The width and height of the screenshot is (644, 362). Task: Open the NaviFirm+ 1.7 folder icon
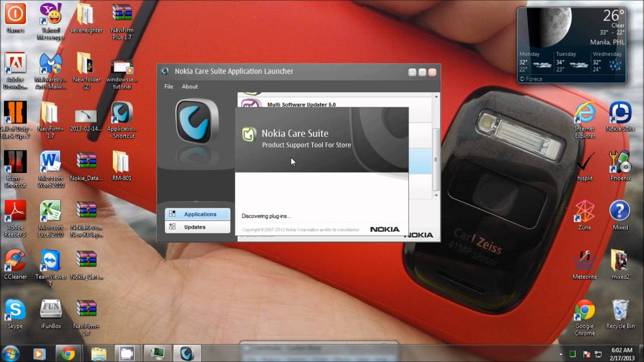pos(51,120)
